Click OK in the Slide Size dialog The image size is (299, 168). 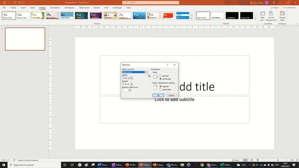tap(158, 95)
